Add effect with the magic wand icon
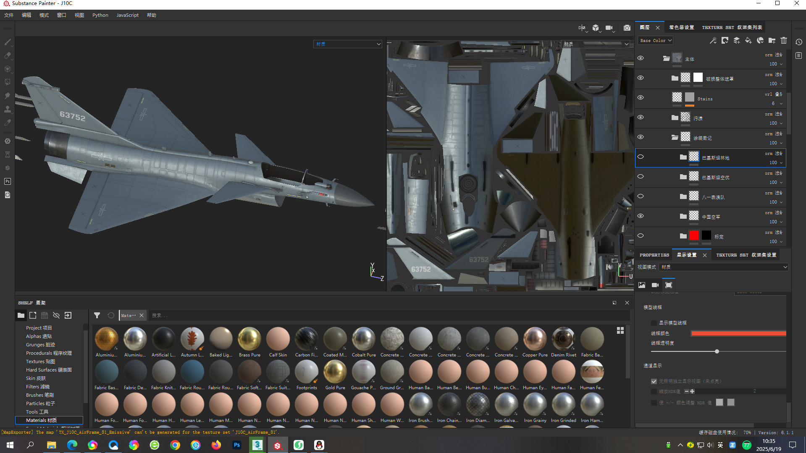806x453 pixels. coord(713,40)
